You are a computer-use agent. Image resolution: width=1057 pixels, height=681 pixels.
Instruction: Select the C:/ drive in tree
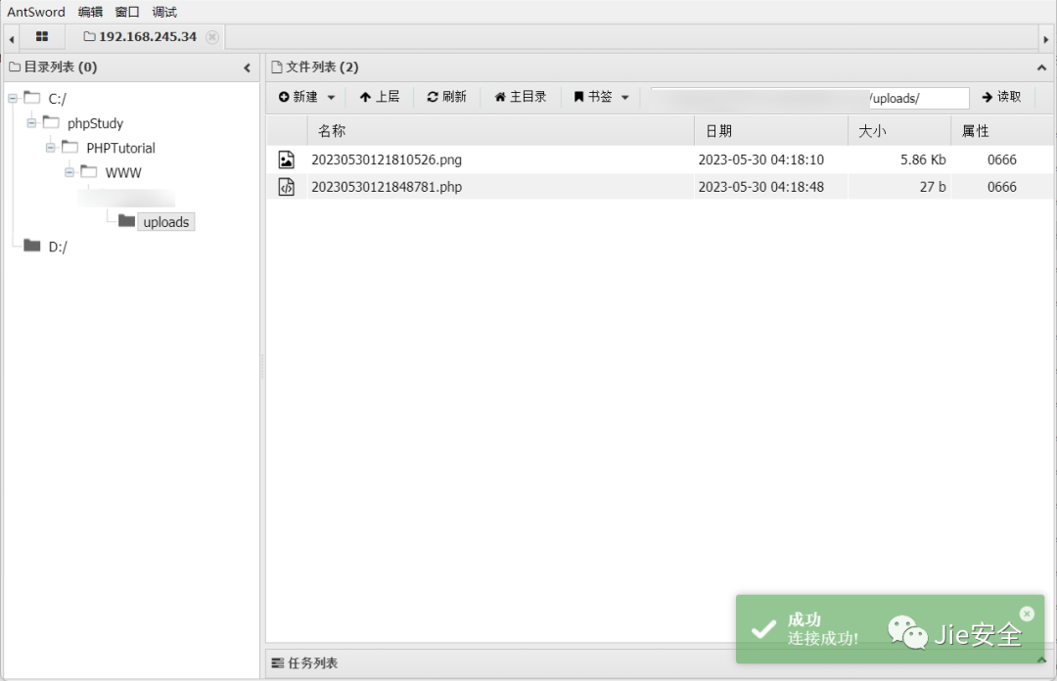(x=58, y=99)
